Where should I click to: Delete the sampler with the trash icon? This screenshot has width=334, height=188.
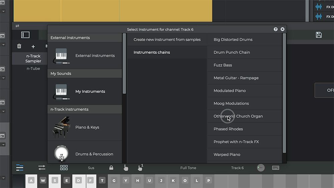point(19,46)
